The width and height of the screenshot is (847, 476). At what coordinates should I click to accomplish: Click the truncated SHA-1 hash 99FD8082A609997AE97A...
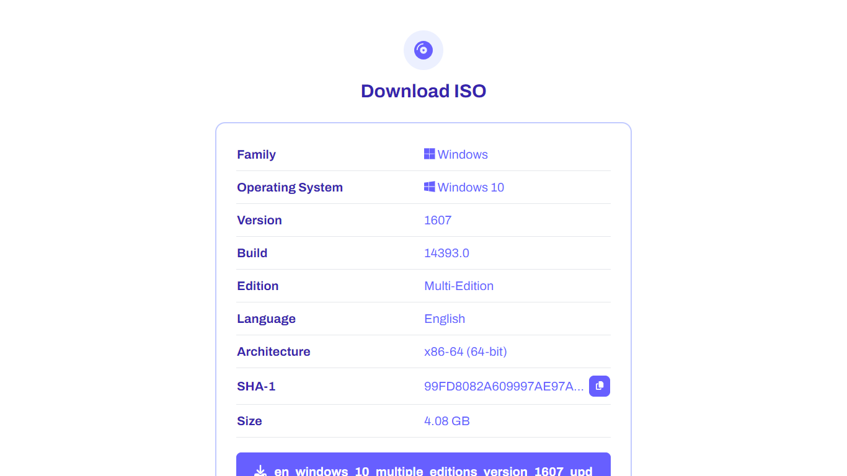pyautogui.click(x=504, y=386)
